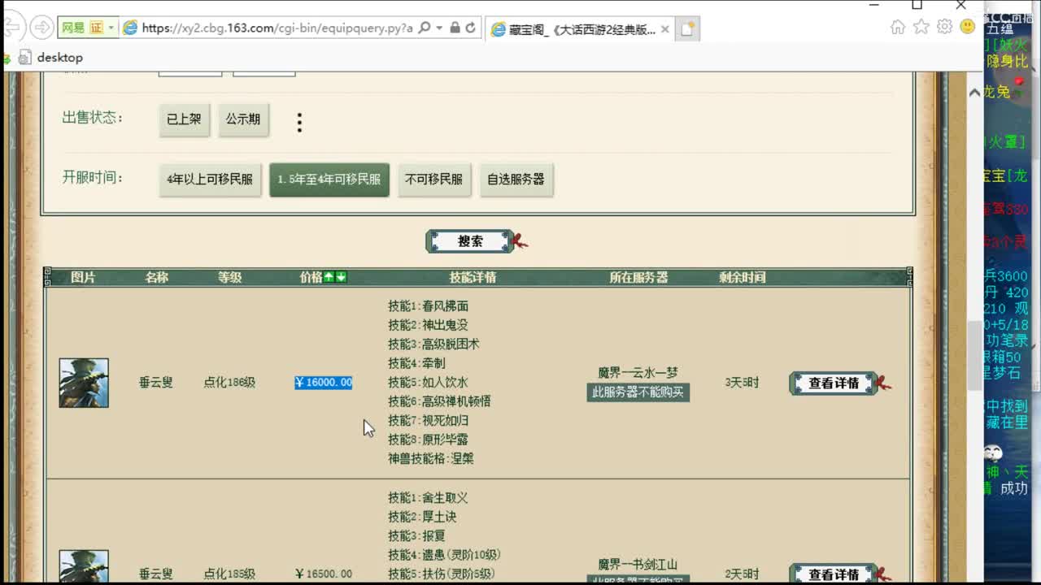Click the three-dot more options icon

(299, 123)
